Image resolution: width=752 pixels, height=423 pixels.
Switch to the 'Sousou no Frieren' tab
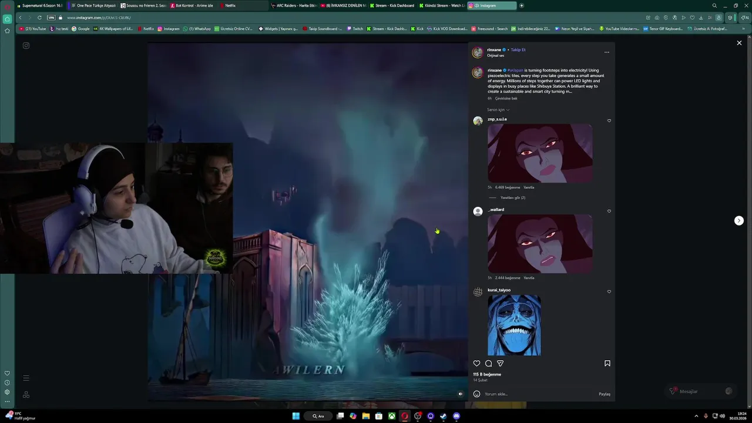click(x=143, y=5)
